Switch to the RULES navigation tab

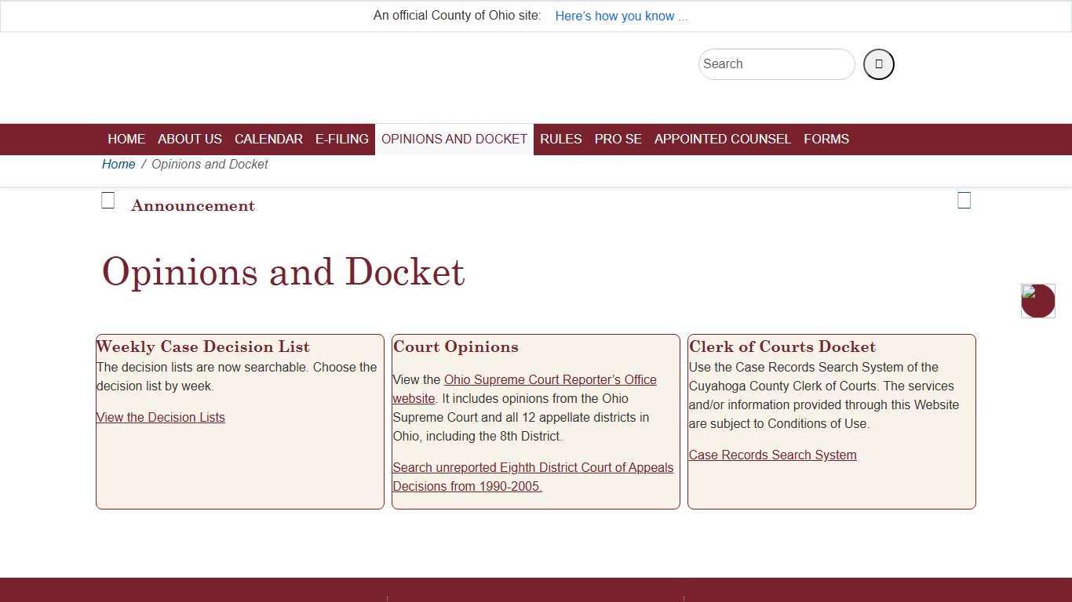560,139
